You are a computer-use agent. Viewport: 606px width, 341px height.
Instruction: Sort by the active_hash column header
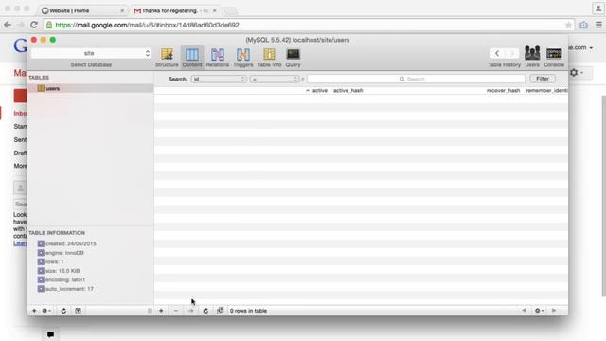coord(348,91)
